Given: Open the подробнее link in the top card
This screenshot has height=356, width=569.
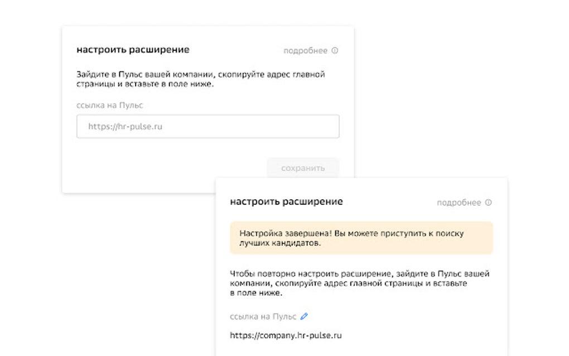Looking at the screenshot, I should click(305, 51).
